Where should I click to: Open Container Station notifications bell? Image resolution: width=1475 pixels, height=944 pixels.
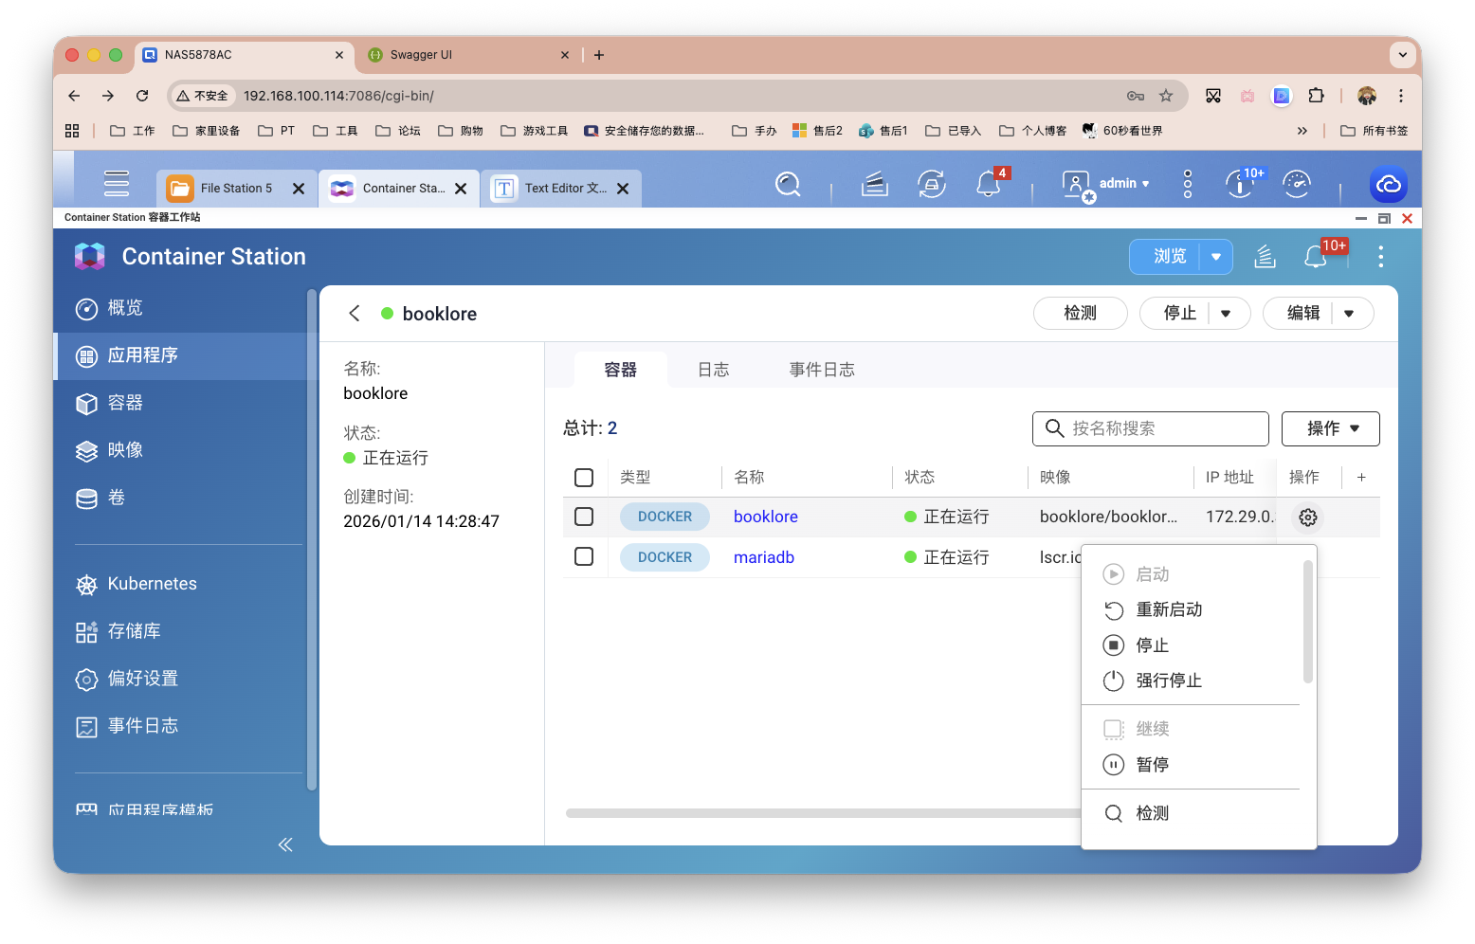coord(1317,256)
